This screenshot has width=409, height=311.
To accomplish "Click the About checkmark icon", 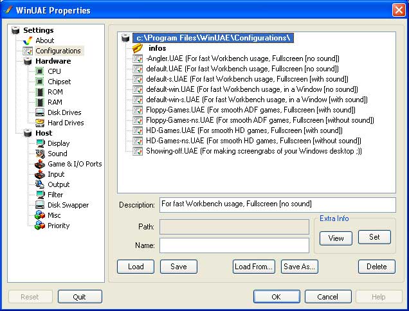I will coord(28,40).
